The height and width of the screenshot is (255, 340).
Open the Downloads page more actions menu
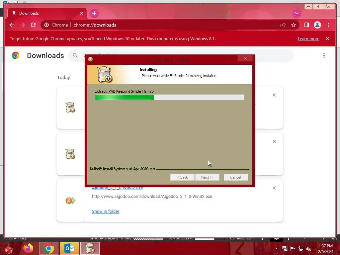coord(324,55)
